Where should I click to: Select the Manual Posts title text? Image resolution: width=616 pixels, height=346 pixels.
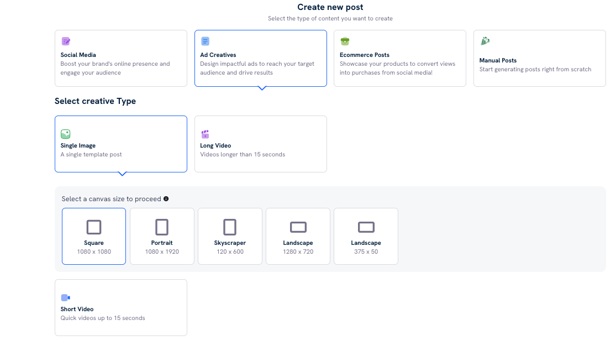[x=498, y=60]
